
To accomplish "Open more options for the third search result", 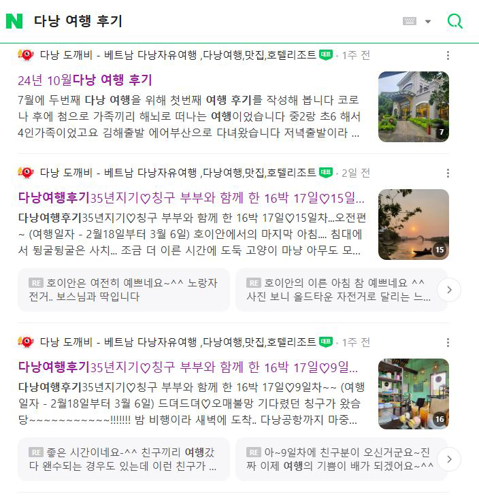I will point(448,342).
